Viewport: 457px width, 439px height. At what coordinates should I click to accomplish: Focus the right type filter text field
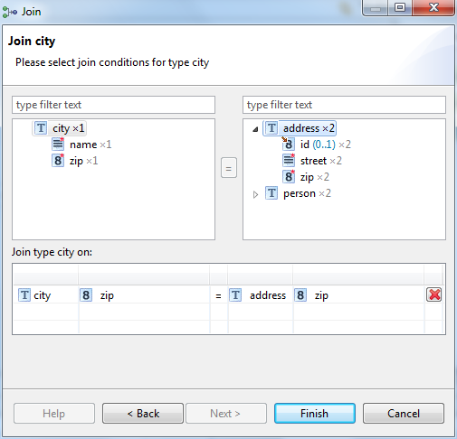pos(344,105)
